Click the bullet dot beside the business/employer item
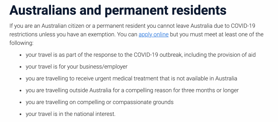This screenshot has height=122, width=278. 21,67
